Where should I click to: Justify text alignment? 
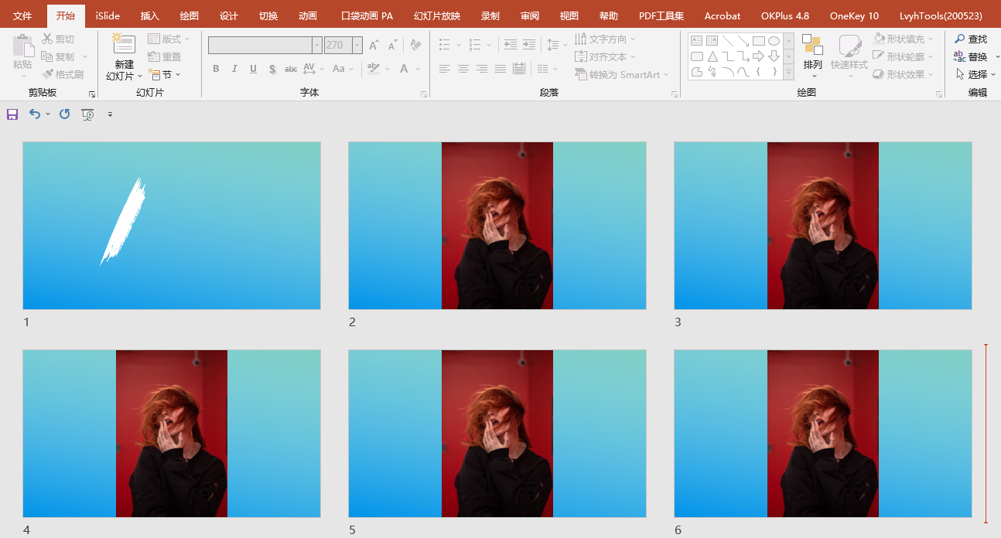500,69
